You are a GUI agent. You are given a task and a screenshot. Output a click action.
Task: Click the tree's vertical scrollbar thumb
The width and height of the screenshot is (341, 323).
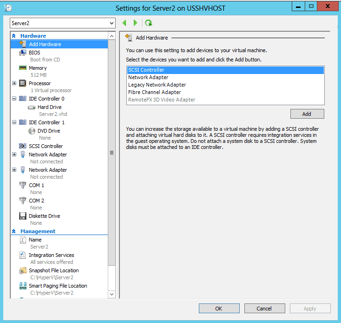point(112,153)
